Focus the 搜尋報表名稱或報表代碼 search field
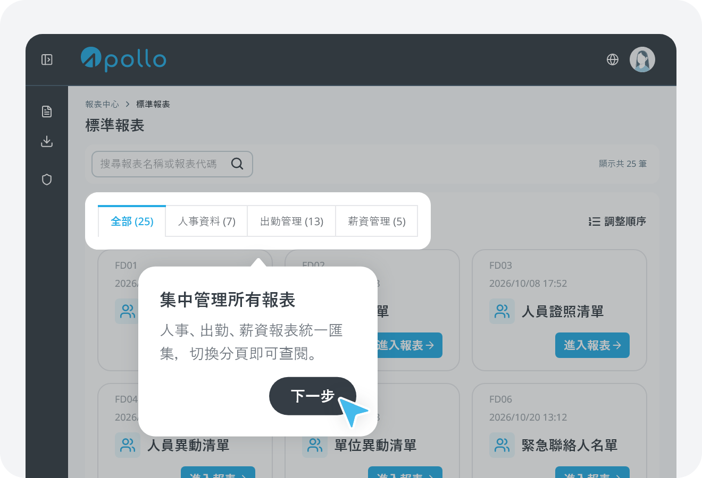This screenshot has width=702, height=478. [172, 164]
